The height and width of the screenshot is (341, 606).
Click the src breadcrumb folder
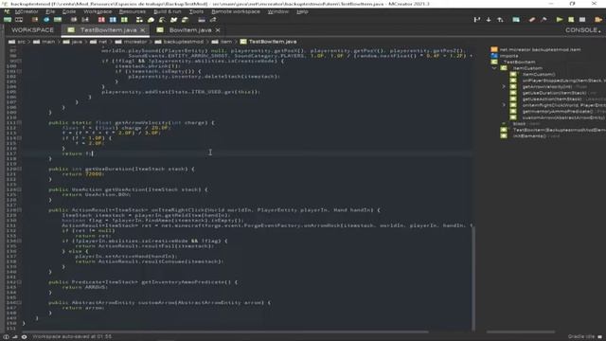17,42
